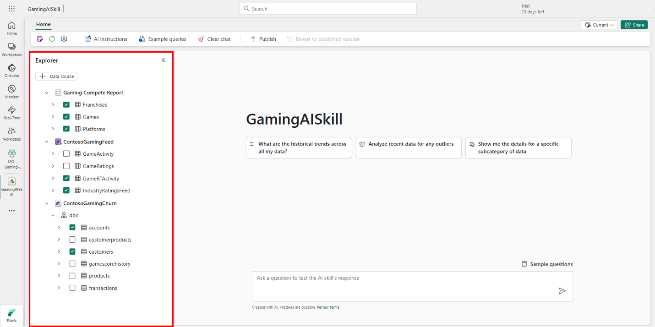Check the GameRatings table checkbox
The image size is (655, 327).
[66, 166]
